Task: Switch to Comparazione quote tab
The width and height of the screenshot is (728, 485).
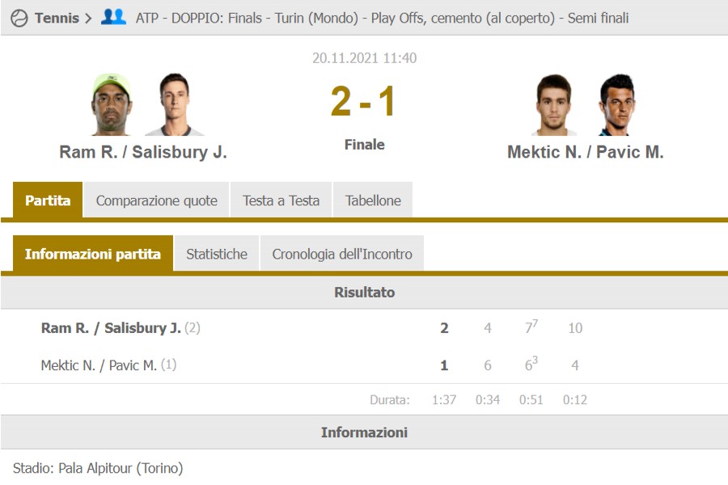Action: [156, 200]
